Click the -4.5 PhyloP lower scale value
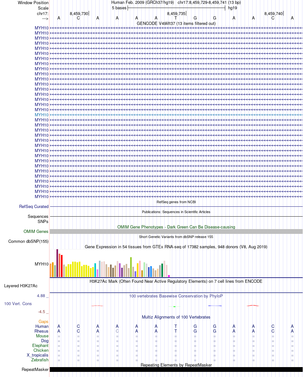 (41, 312)
